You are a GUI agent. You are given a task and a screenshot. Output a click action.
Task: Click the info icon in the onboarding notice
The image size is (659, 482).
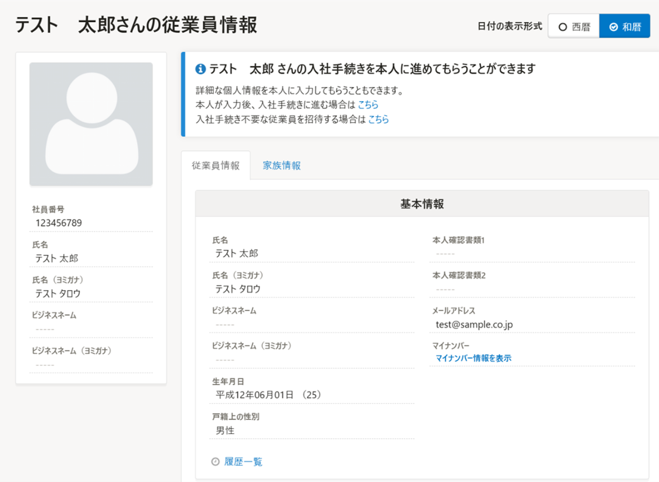coord(201,69)
